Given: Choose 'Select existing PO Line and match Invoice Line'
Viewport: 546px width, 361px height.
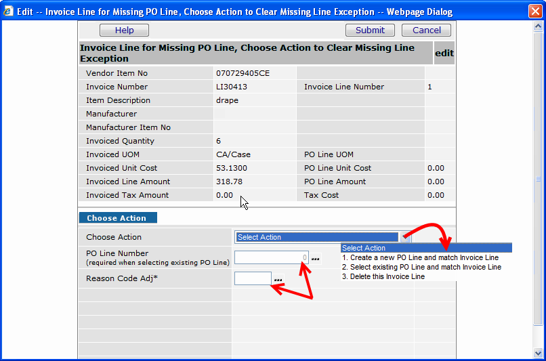Looking at the screenshot, I should (x=421, y=267).
